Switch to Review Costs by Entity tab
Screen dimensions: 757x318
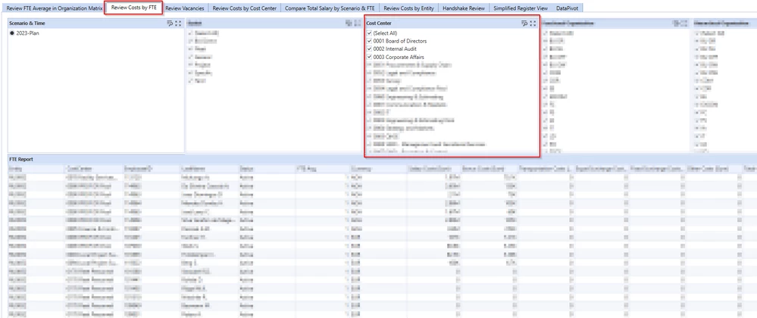tap(408, 8)
